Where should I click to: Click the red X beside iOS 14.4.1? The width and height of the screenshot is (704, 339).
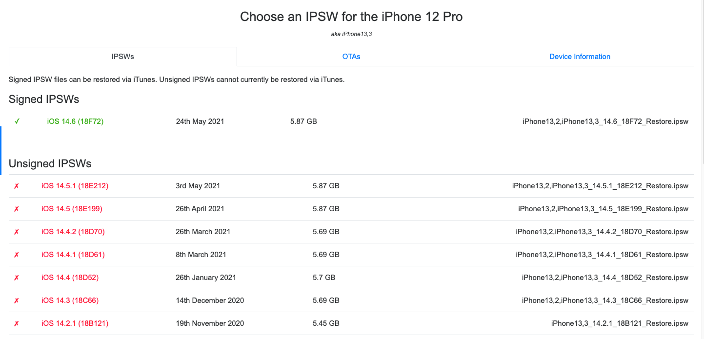pyautogui.click(x=16, y=255)
